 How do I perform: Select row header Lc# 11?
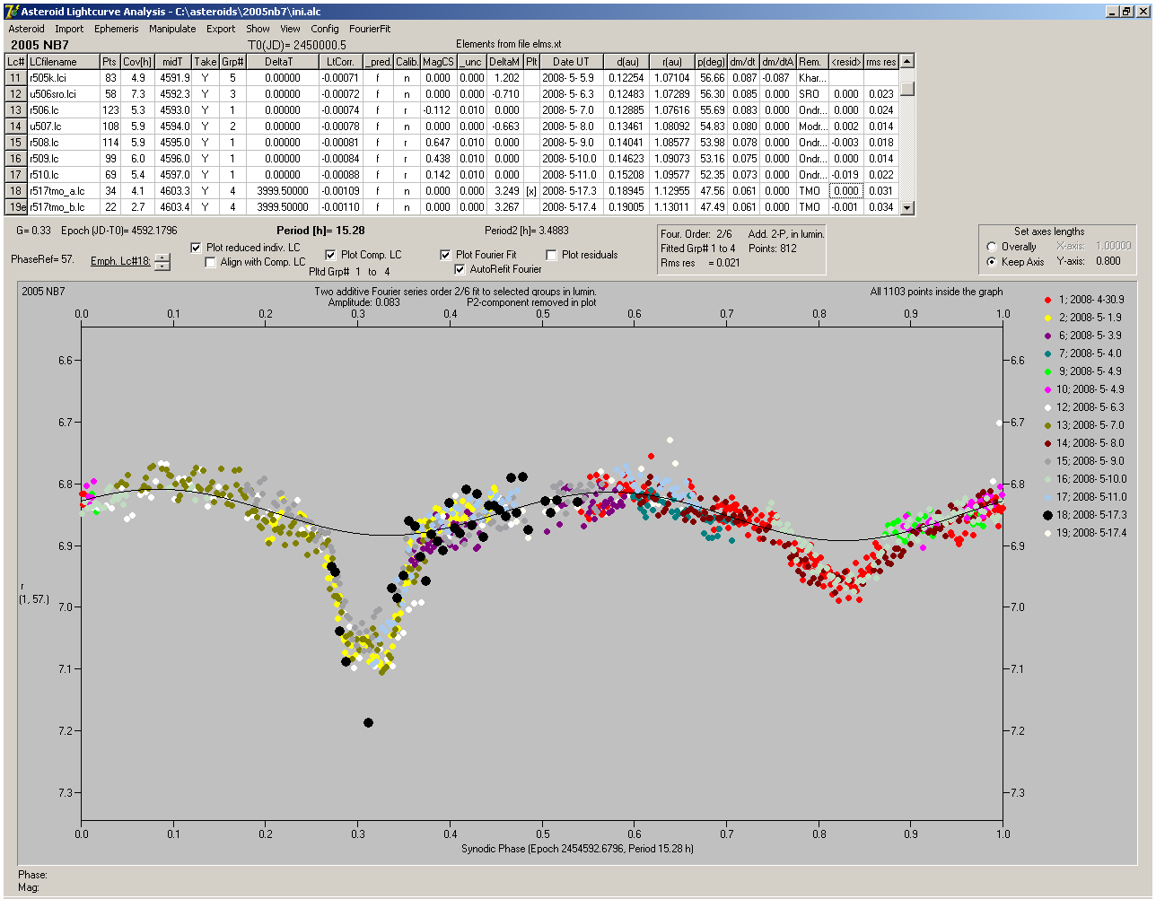[15, 78]
